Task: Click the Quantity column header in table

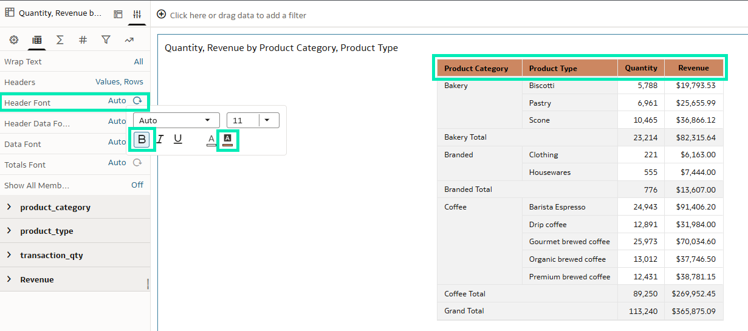Action: [x=641, y=68]
